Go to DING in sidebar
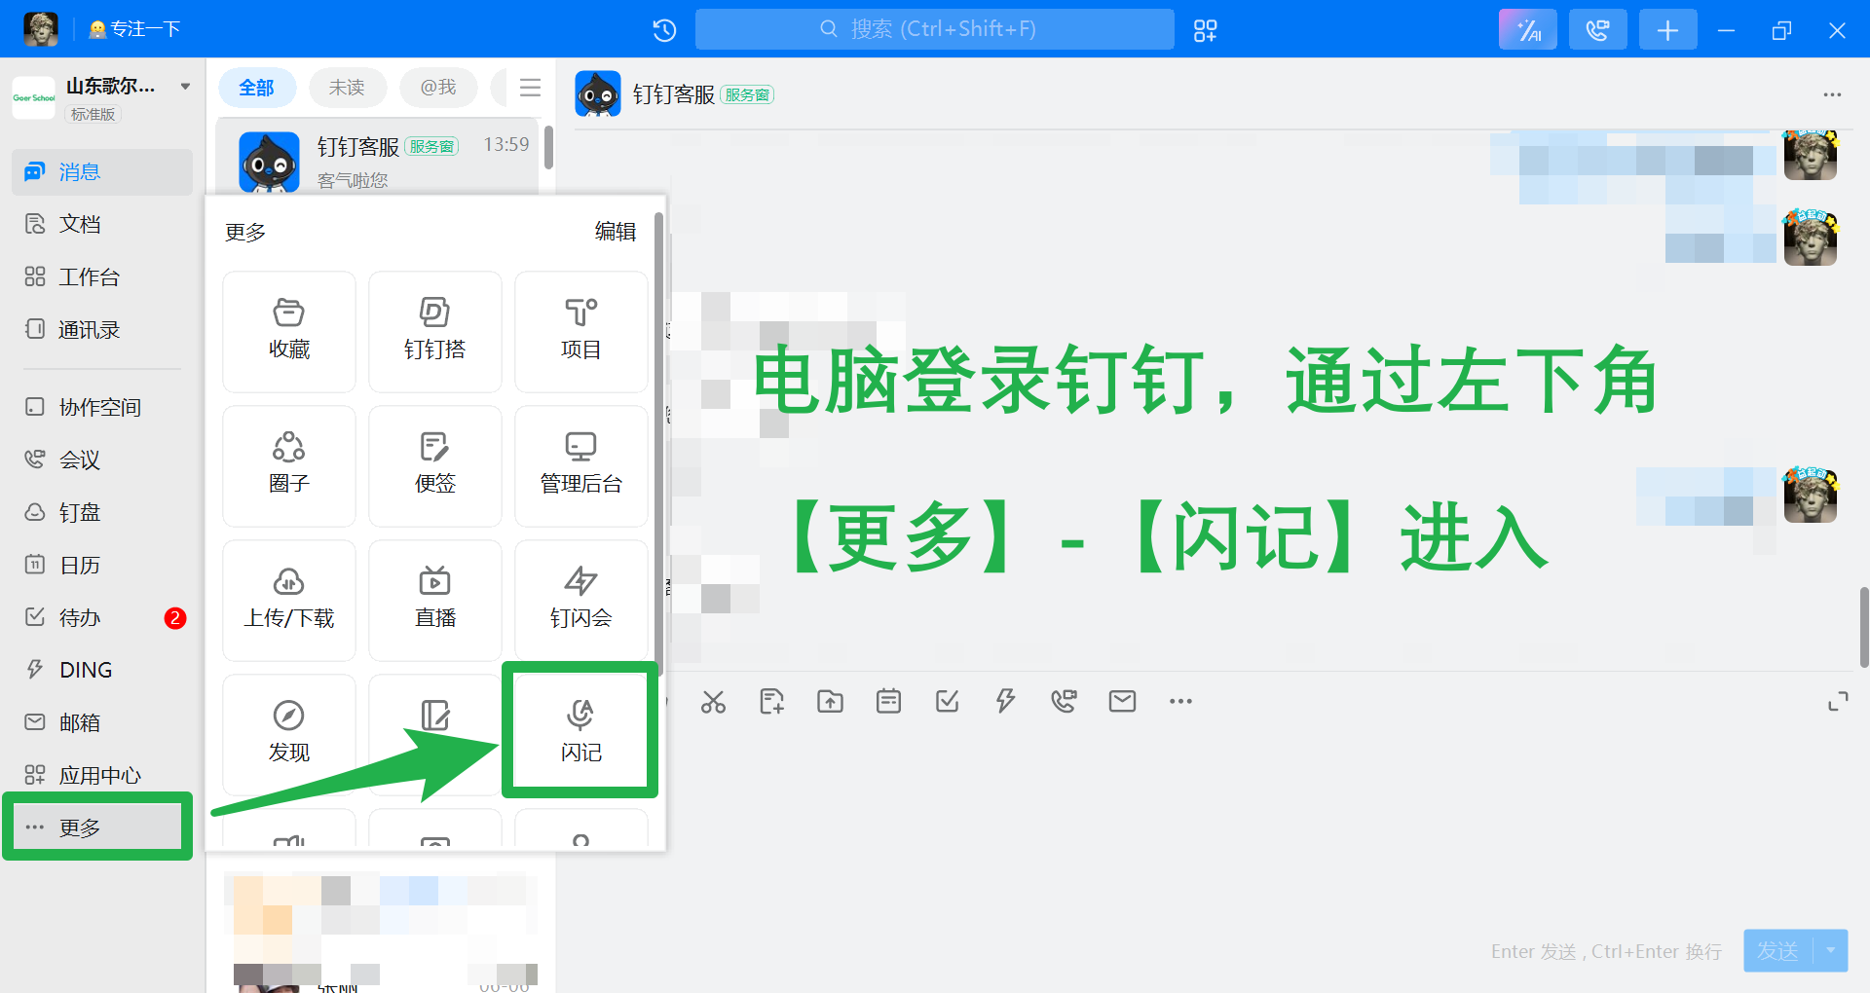1870x993 pixels. (102, 670)
